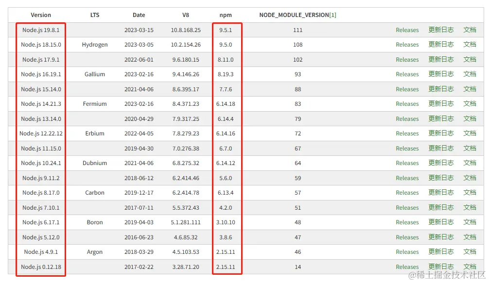Select the Node.js 12.22.12 version cell

(41, 133)
